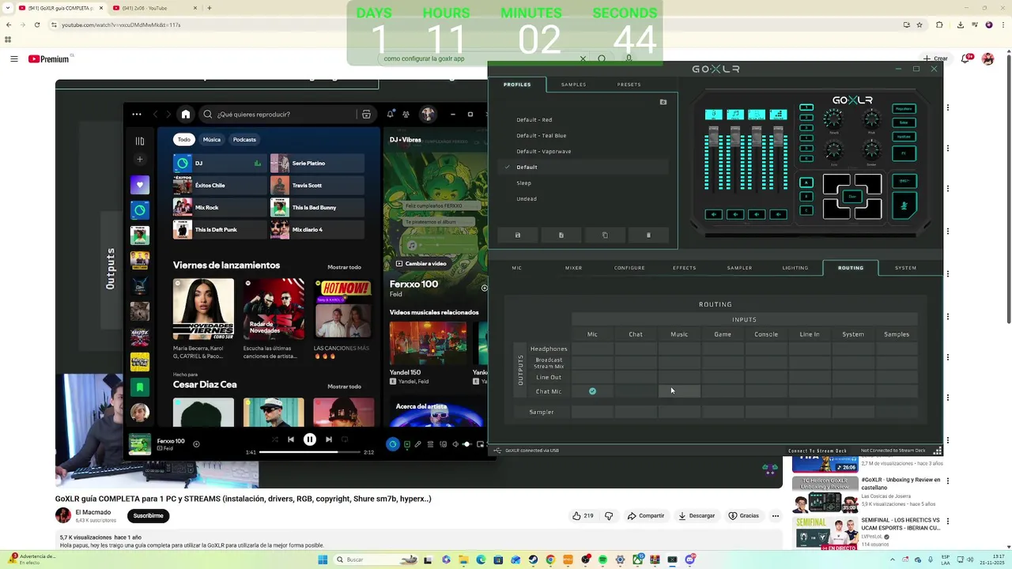
Task: Click the Hardtune button on GoXLR device
Action: click(904, 137)
